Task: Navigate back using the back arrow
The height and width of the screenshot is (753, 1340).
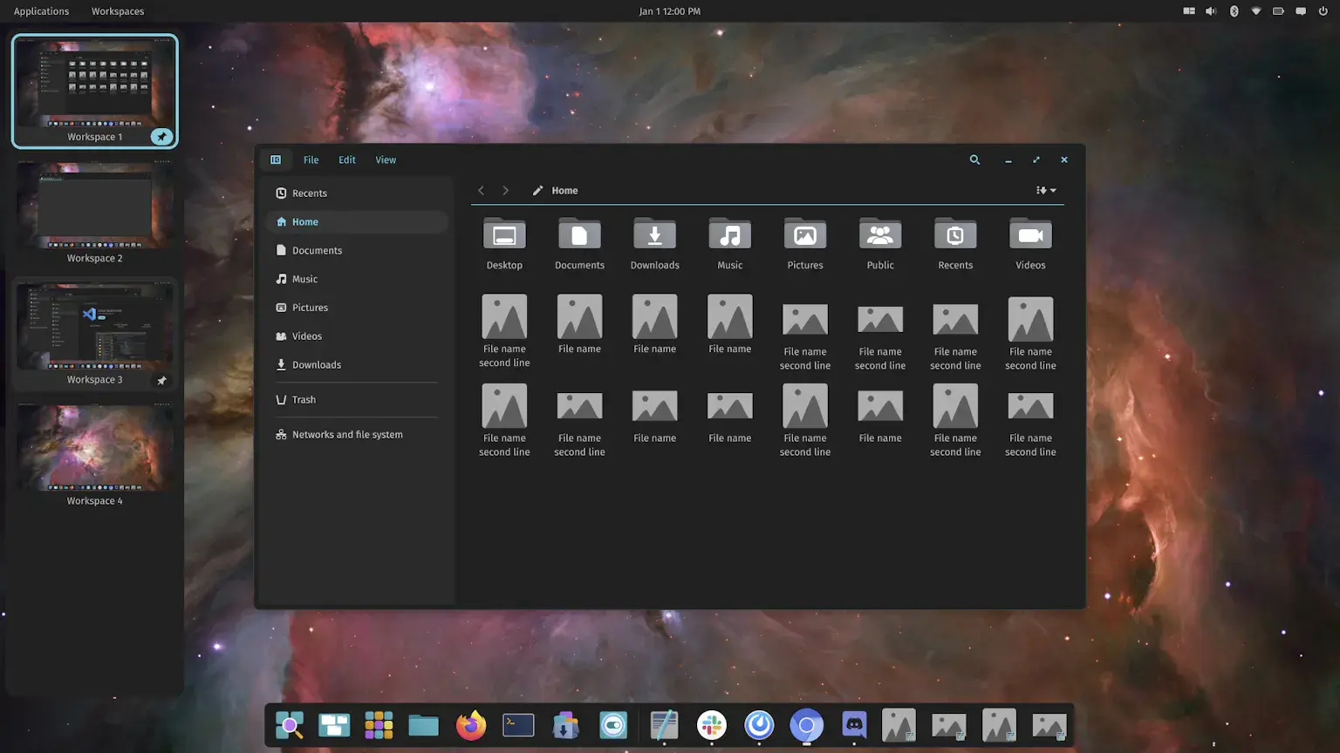Action: pos(481,190)
